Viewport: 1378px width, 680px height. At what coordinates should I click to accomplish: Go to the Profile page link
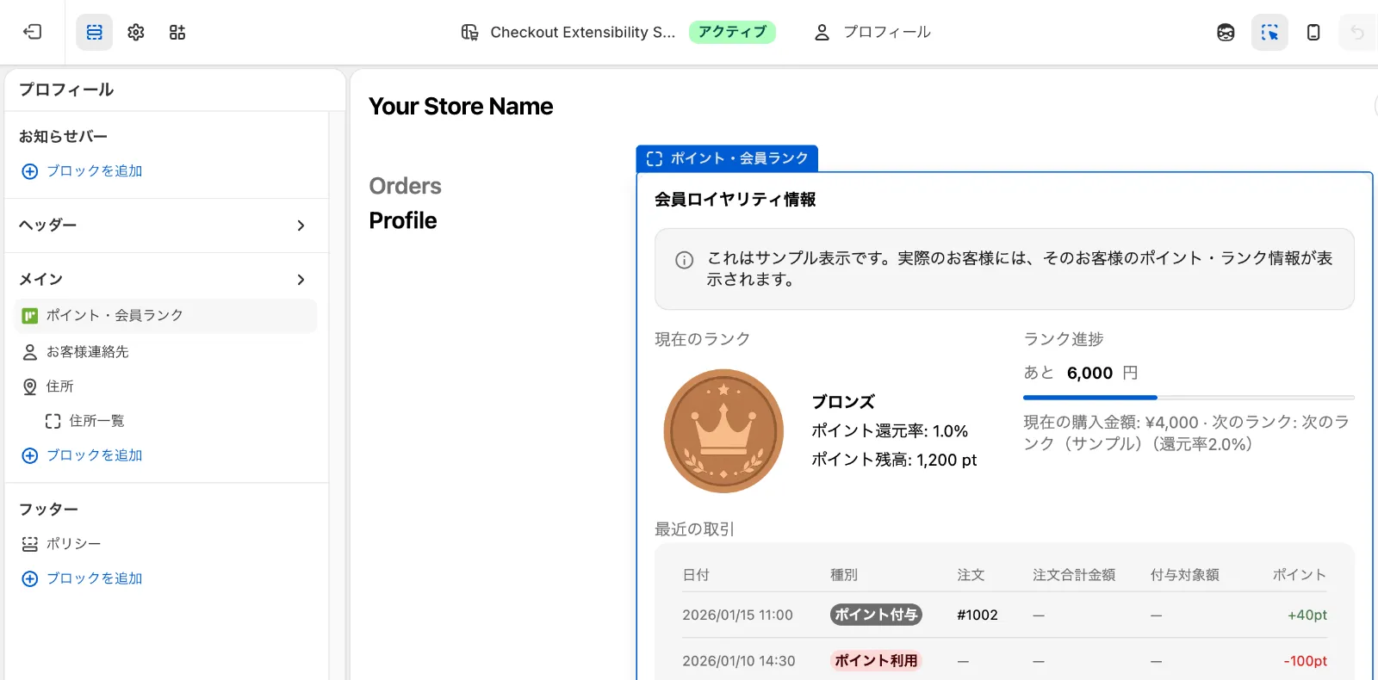(403, 220)
